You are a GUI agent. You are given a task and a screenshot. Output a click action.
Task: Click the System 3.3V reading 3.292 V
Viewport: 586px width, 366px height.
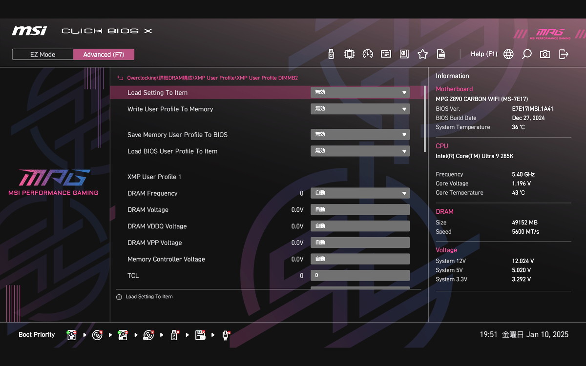(x=521, y=280)
